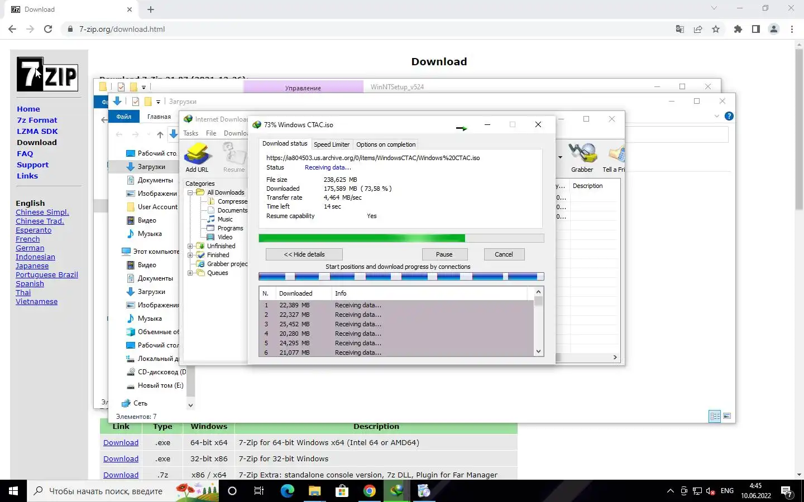Expand the Queues category node
804x502 pixels.
click(190, 273)
